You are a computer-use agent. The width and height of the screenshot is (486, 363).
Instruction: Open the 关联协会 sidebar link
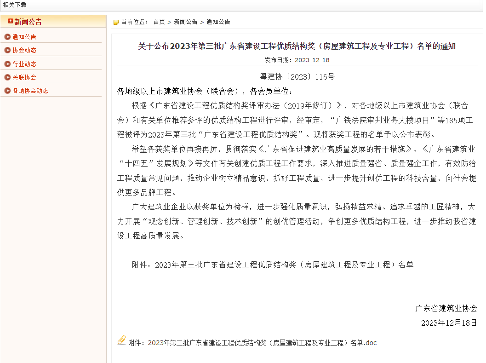24,77
